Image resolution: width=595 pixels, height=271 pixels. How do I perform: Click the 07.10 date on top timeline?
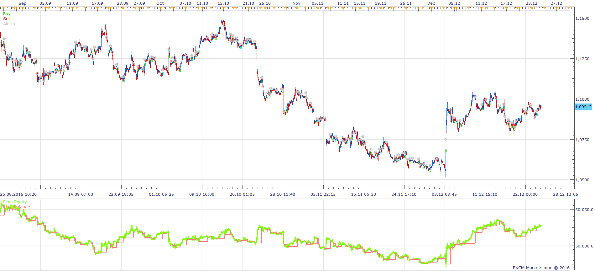click(185, 3)
